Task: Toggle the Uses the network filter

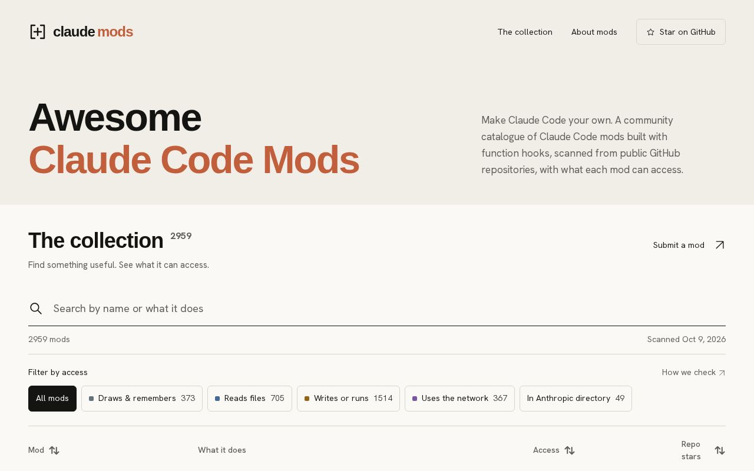Action: pyautogui.click(x=459, y=399)
